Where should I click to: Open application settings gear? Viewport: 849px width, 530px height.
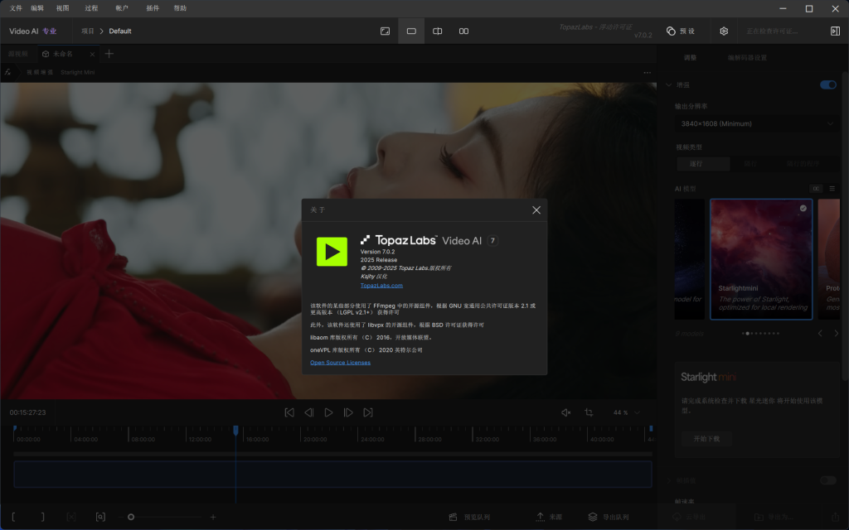(722, 31)
